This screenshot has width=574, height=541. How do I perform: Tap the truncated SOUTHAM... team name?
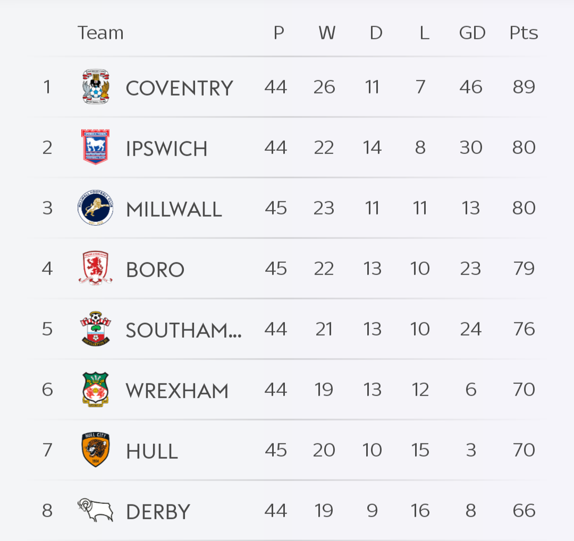183,330
